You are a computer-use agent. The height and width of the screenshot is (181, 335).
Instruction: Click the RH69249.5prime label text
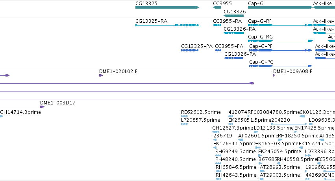[x=235, y=152]
